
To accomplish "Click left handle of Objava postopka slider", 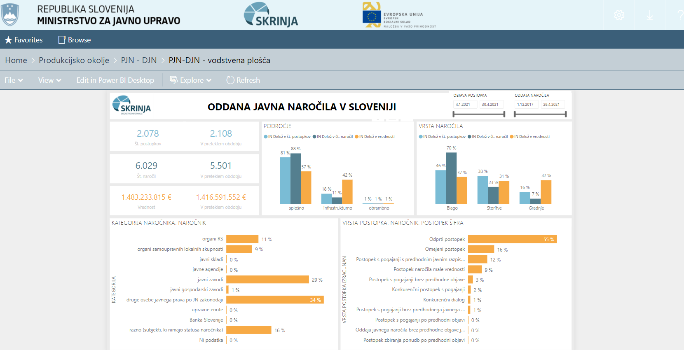I will tap(454, 114).
